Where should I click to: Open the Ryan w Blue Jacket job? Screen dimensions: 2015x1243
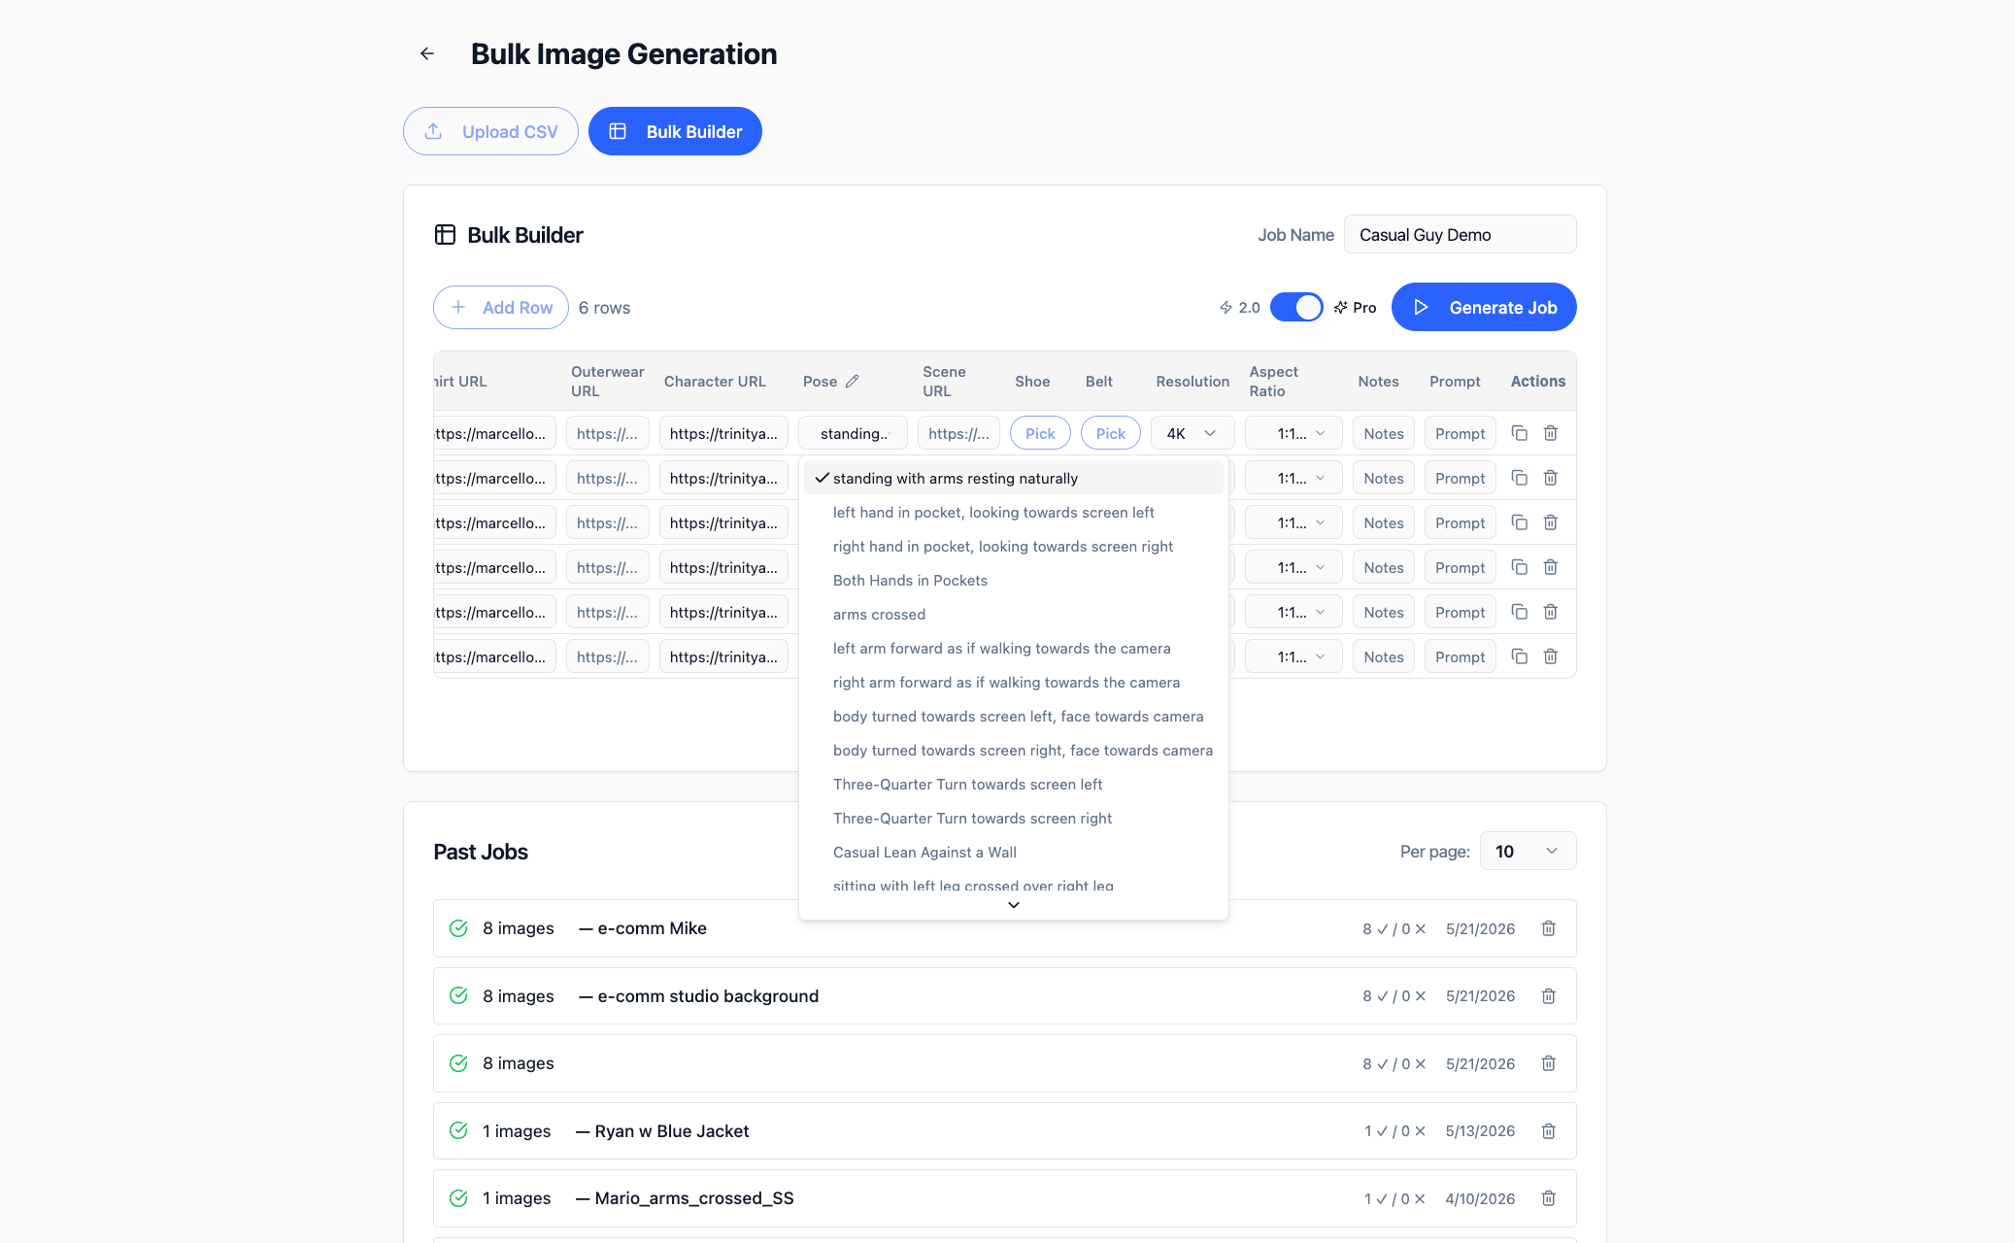point(1004,1131)
